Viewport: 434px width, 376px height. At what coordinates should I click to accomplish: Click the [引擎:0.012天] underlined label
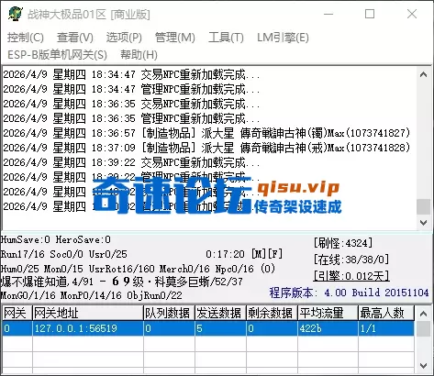[x=351, y=276]
